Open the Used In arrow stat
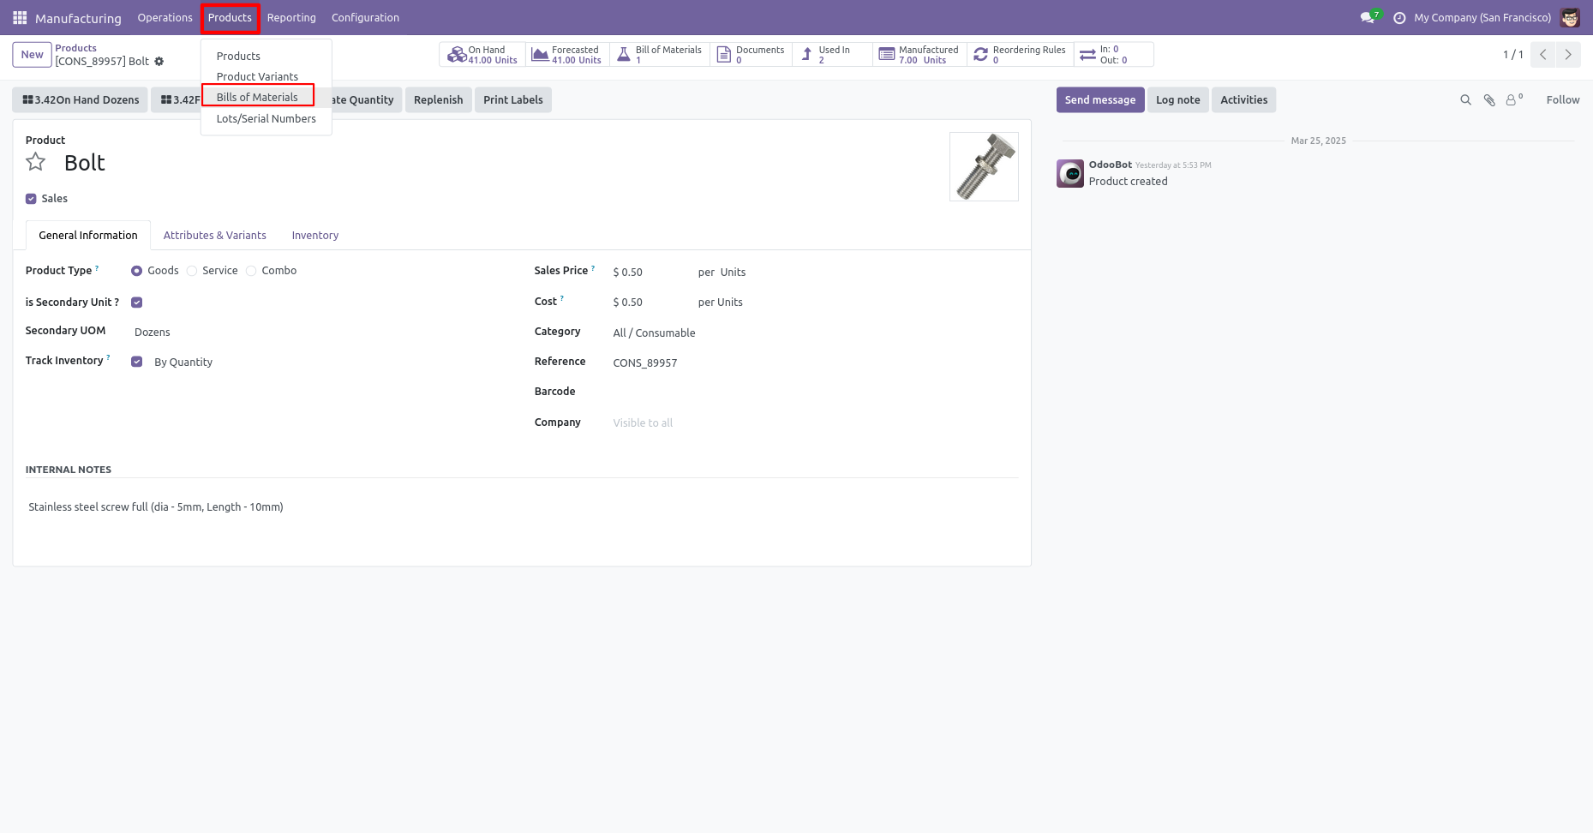 [832, 55]
